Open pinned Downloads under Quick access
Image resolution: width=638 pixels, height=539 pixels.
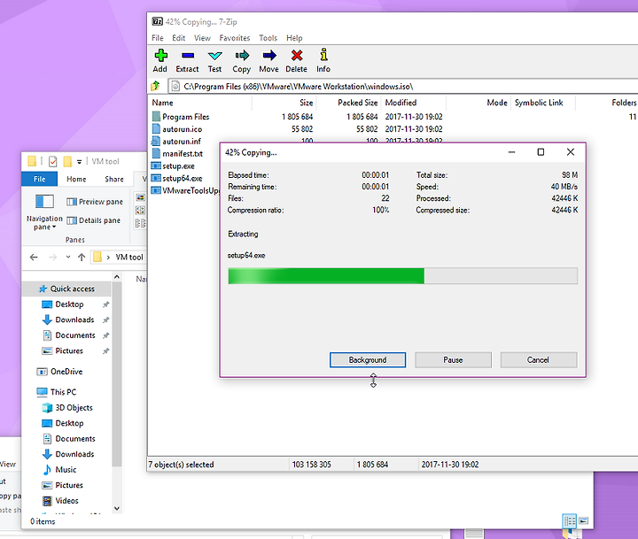click(x=74, y=320)
